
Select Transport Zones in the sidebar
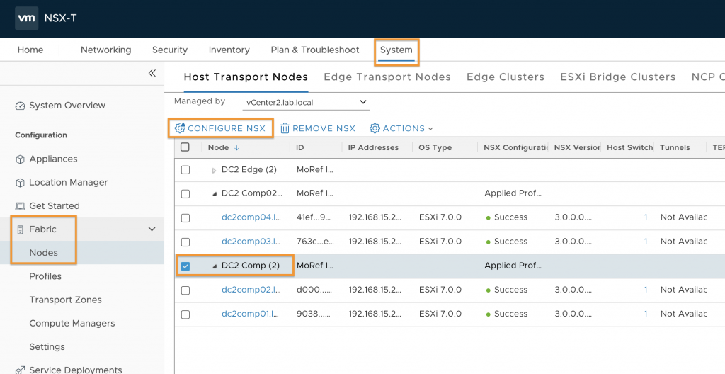pyautogui.click(x=65, y=300)
